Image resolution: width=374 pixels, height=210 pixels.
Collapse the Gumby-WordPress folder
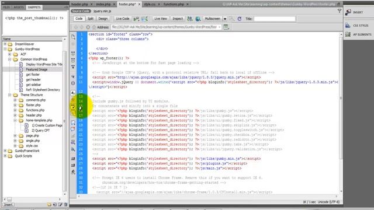point(5,49)
